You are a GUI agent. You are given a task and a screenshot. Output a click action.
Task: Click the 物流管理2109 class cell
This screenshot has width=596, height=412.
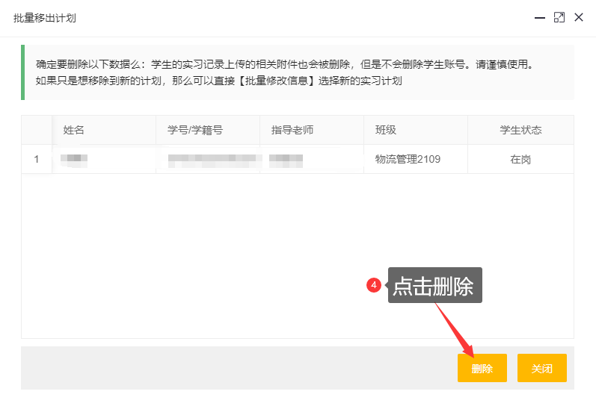point(408,159)
